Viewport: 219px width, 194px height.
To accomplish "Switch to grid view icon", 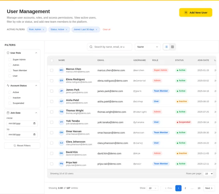I will (172, 47).
